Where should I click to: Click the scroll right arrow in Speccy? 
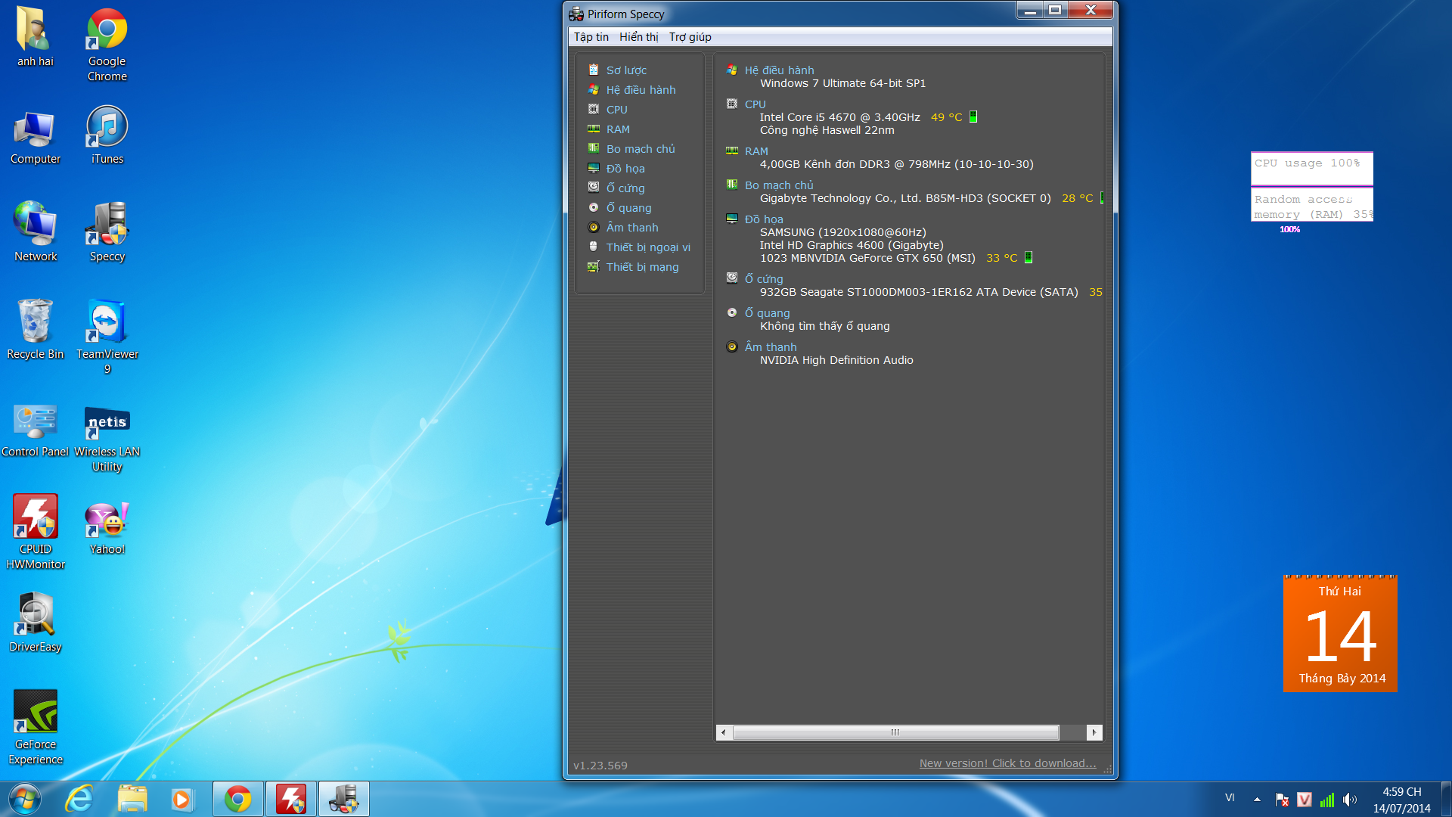1094,732
